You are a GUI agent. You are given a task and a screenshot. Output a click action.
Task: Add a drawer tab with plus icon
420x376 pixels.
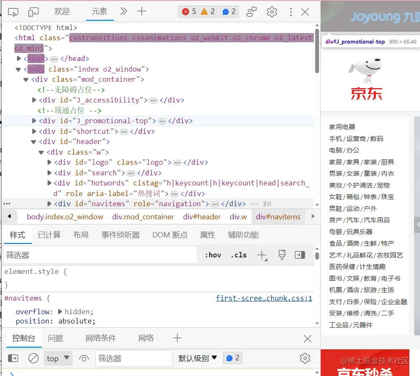[177, 338]
